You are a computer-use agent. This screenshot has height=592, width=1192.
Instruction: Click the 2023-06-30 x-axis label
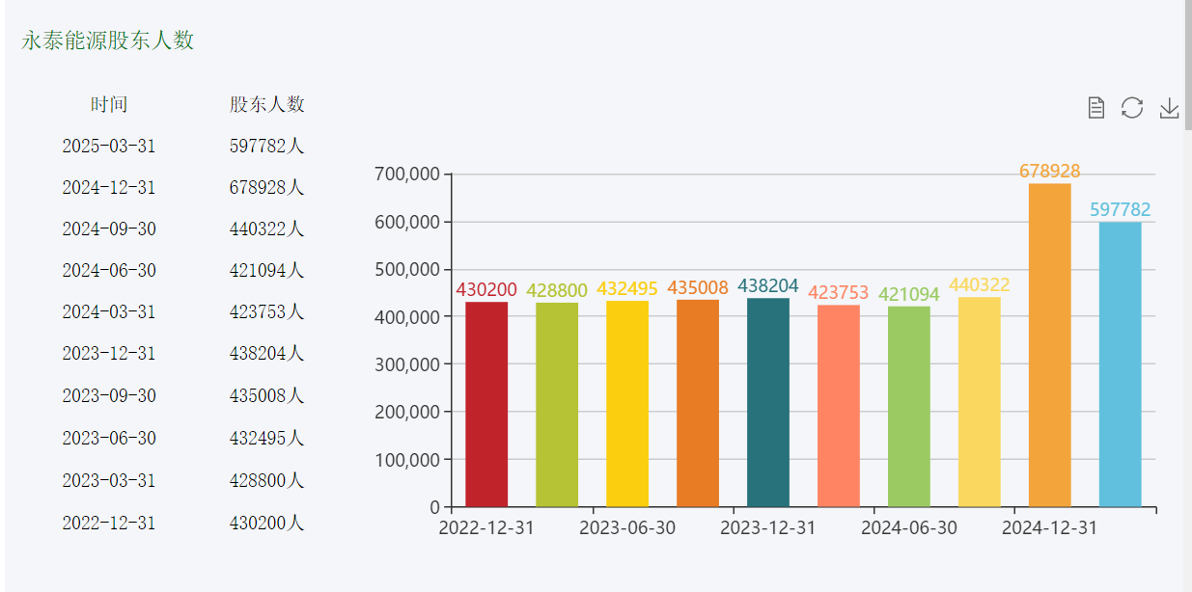tap(627, 528)
